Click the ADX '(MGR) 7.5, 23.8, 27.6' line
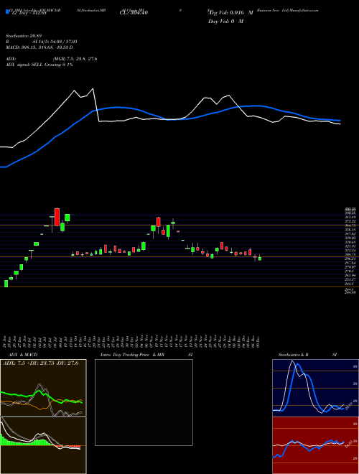Image resolution: width=359 pixels, height=474 pixels. pos(52,59)
